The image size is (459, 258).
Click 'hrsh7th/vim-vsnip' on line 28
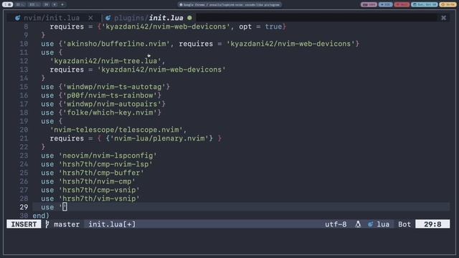tap(99, 199)
